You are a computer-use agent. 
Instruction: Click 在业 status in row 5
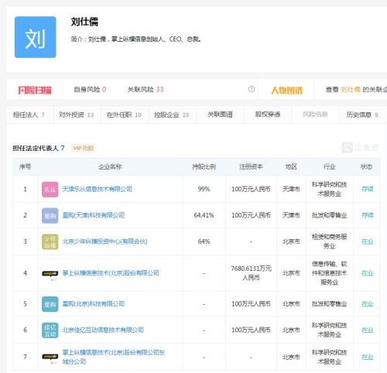point(368,304)
